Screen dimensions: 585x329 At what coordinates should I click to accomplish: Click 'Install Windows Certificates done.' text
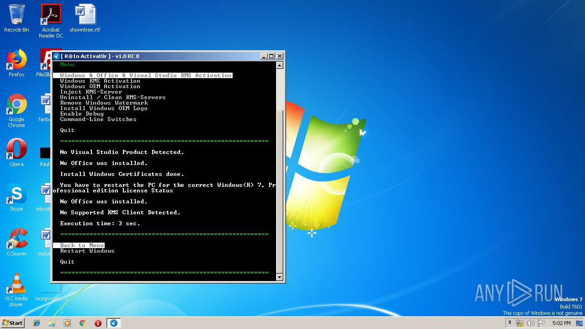pos(122,174)
